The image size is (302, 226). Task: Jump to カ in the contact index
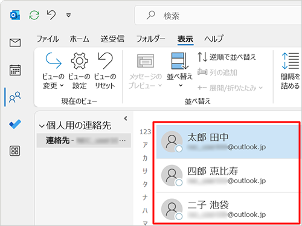coord(145,158)
